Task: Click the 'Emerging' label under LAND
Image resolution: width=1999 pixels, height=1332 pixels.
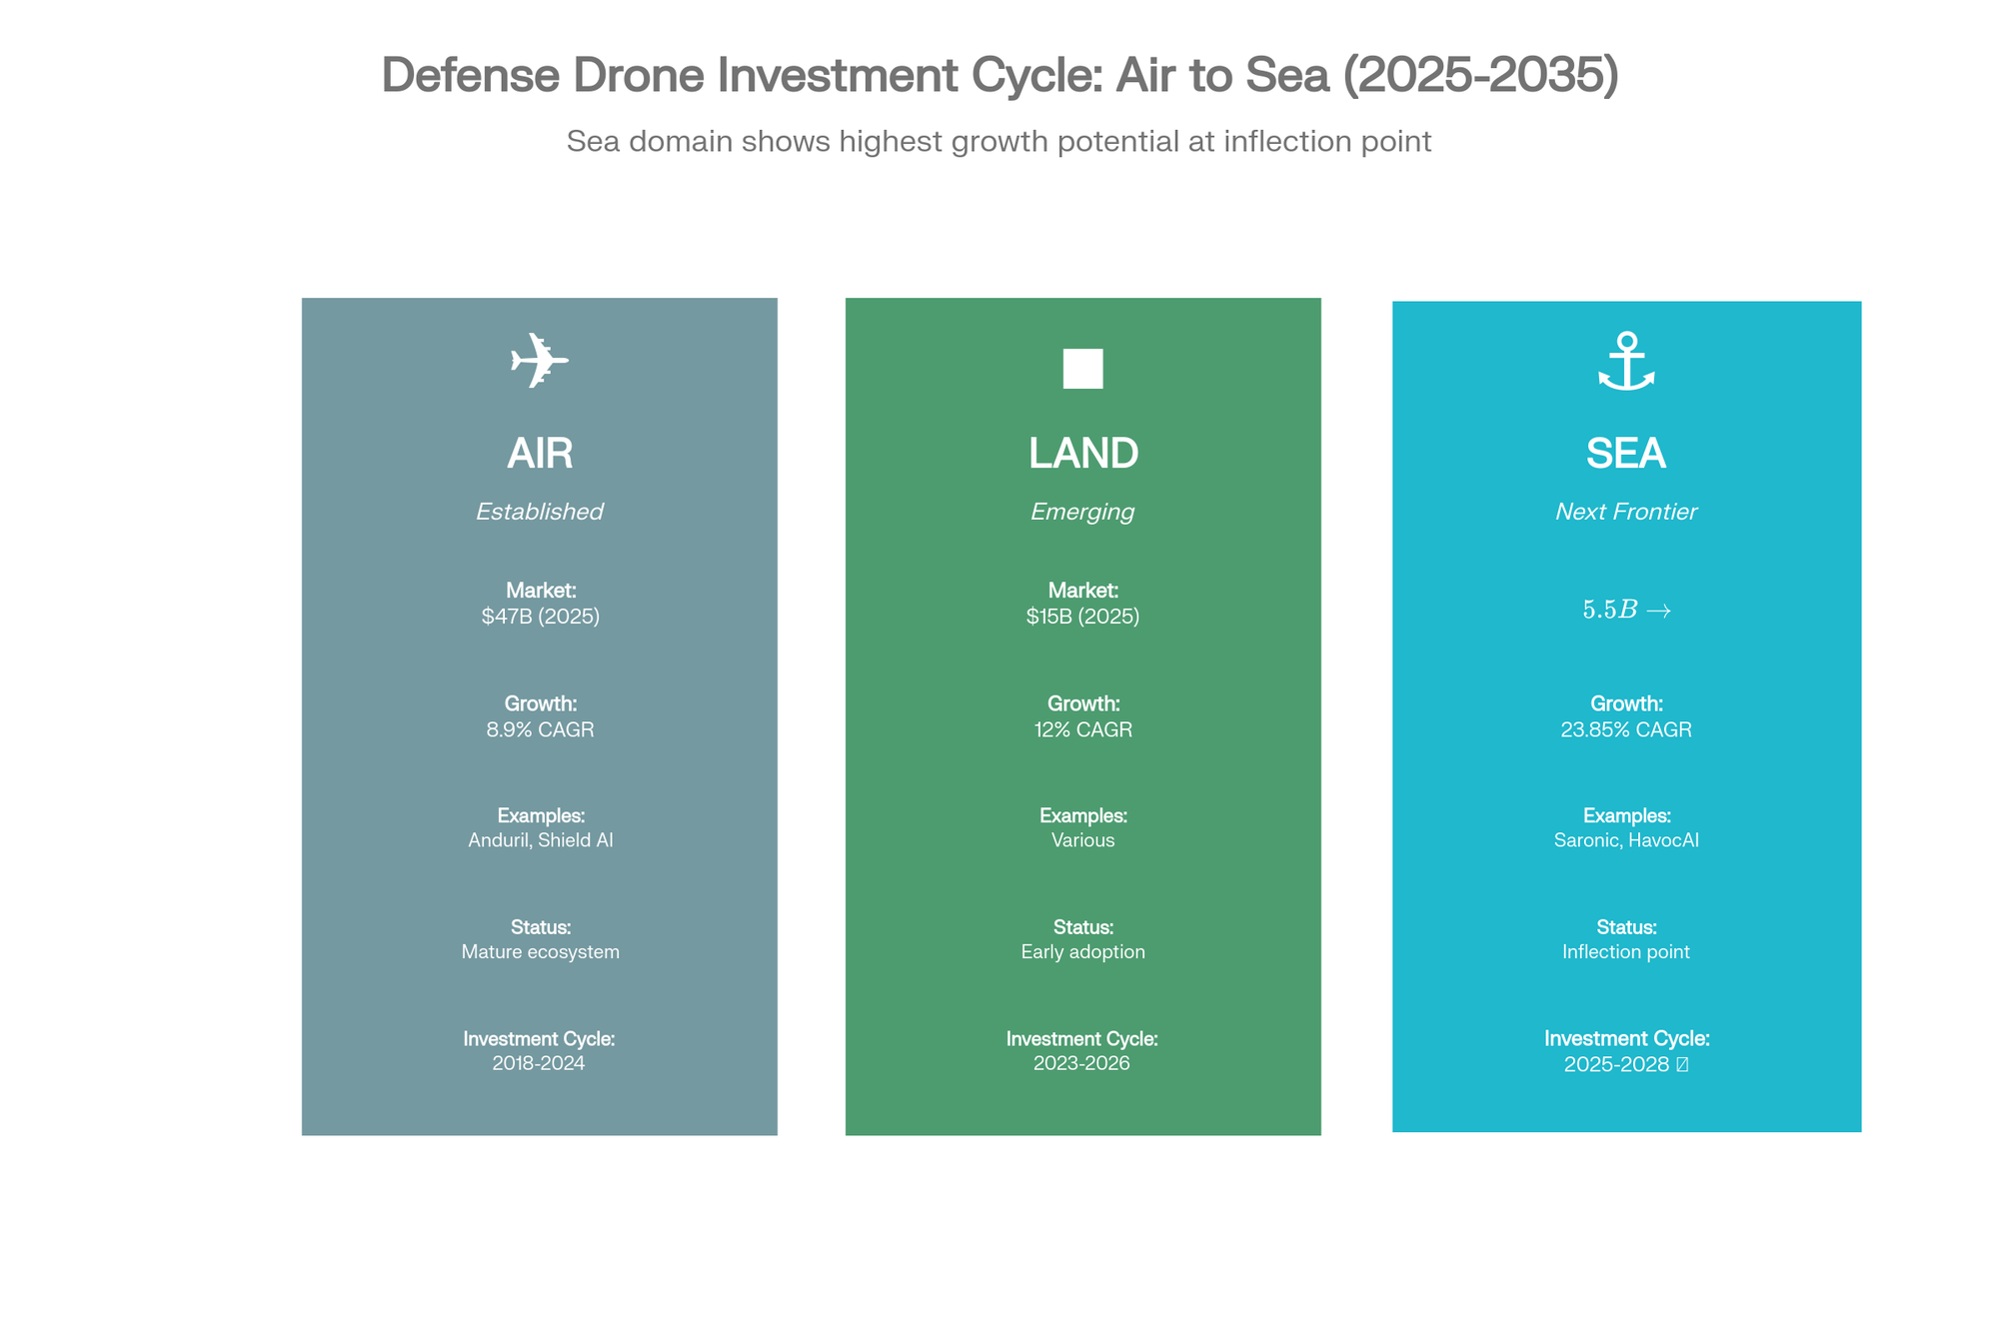Action: pos(1082,512)
